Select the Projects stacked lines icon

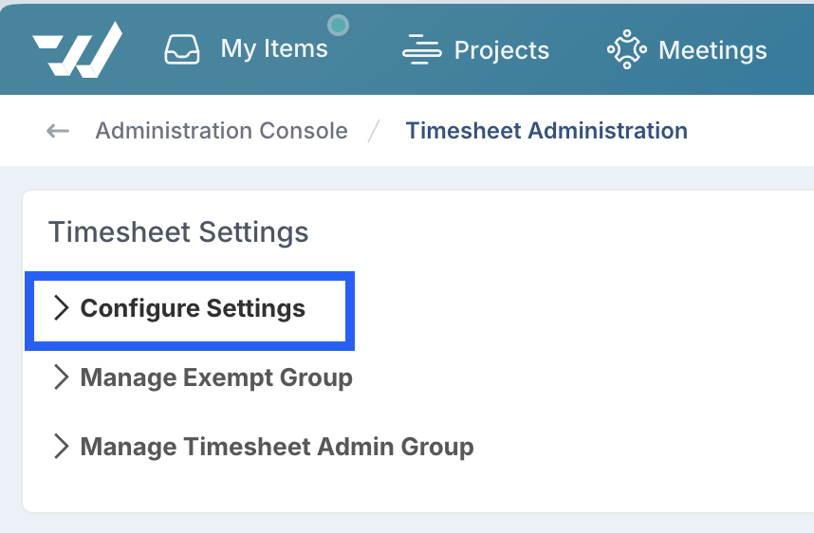(x=422, y=49)
